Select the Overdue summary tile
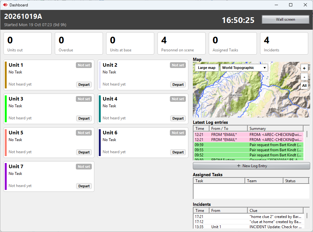The image size is (313, 232). pyautogui.click(x=79, y=43)
